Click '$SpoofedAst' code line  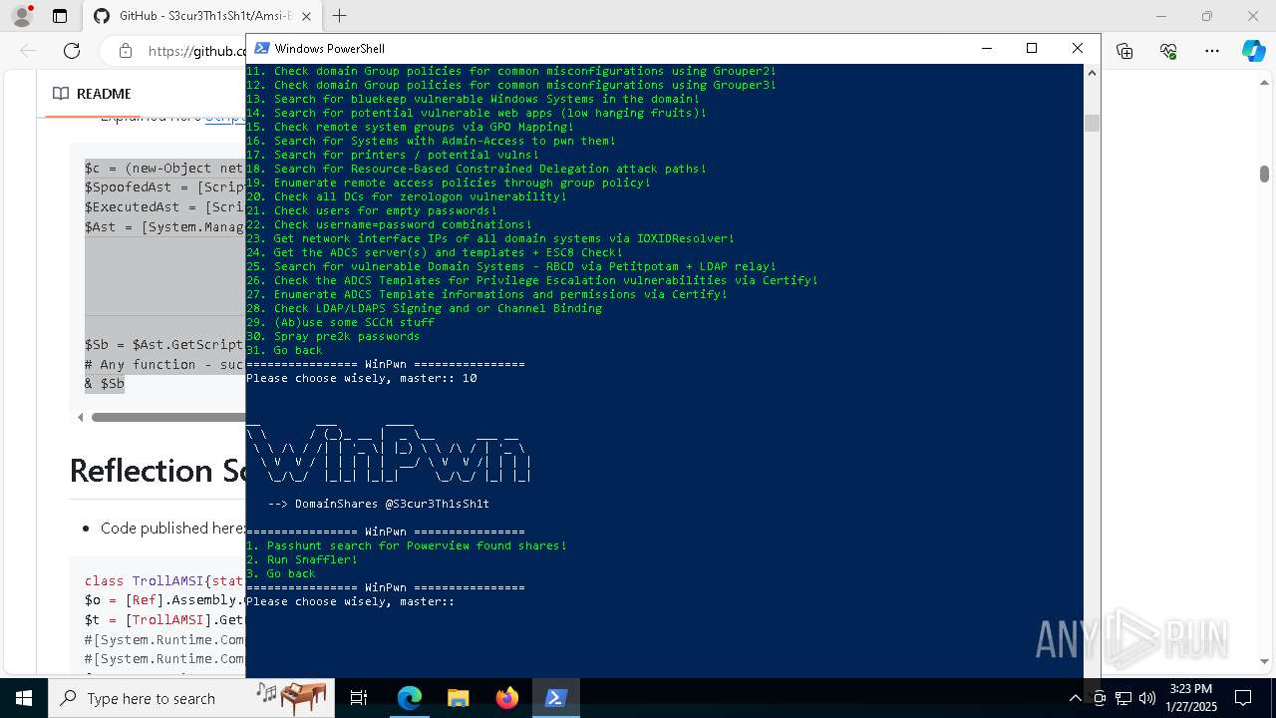point(164,187)
